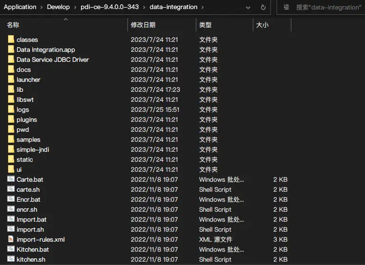Expand chevron after data-integration breadcrumb

pos(203,8)
